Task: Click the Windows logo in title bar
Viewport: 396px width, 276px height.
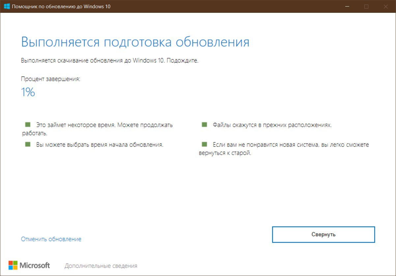Action: 7,6
